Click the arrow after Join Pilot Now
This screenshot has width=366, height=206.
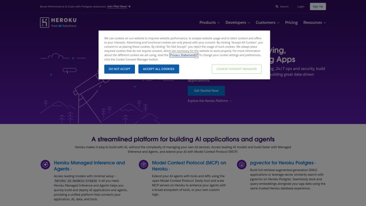[129, 6]
